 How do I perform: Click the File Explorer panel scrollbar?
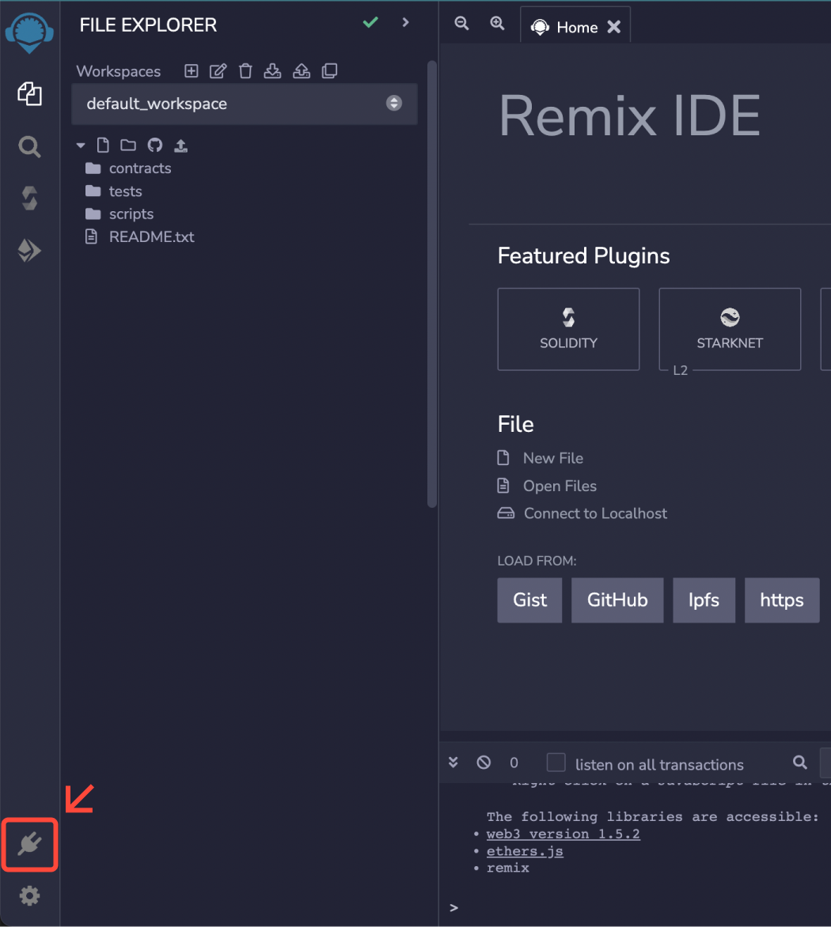pos(432,284)
